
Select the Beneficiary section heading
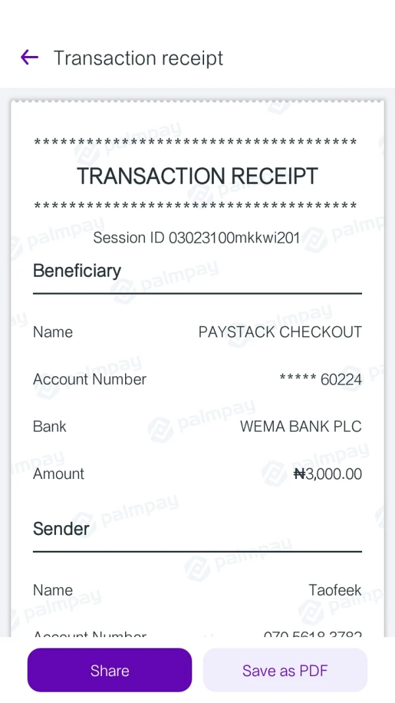77,271
